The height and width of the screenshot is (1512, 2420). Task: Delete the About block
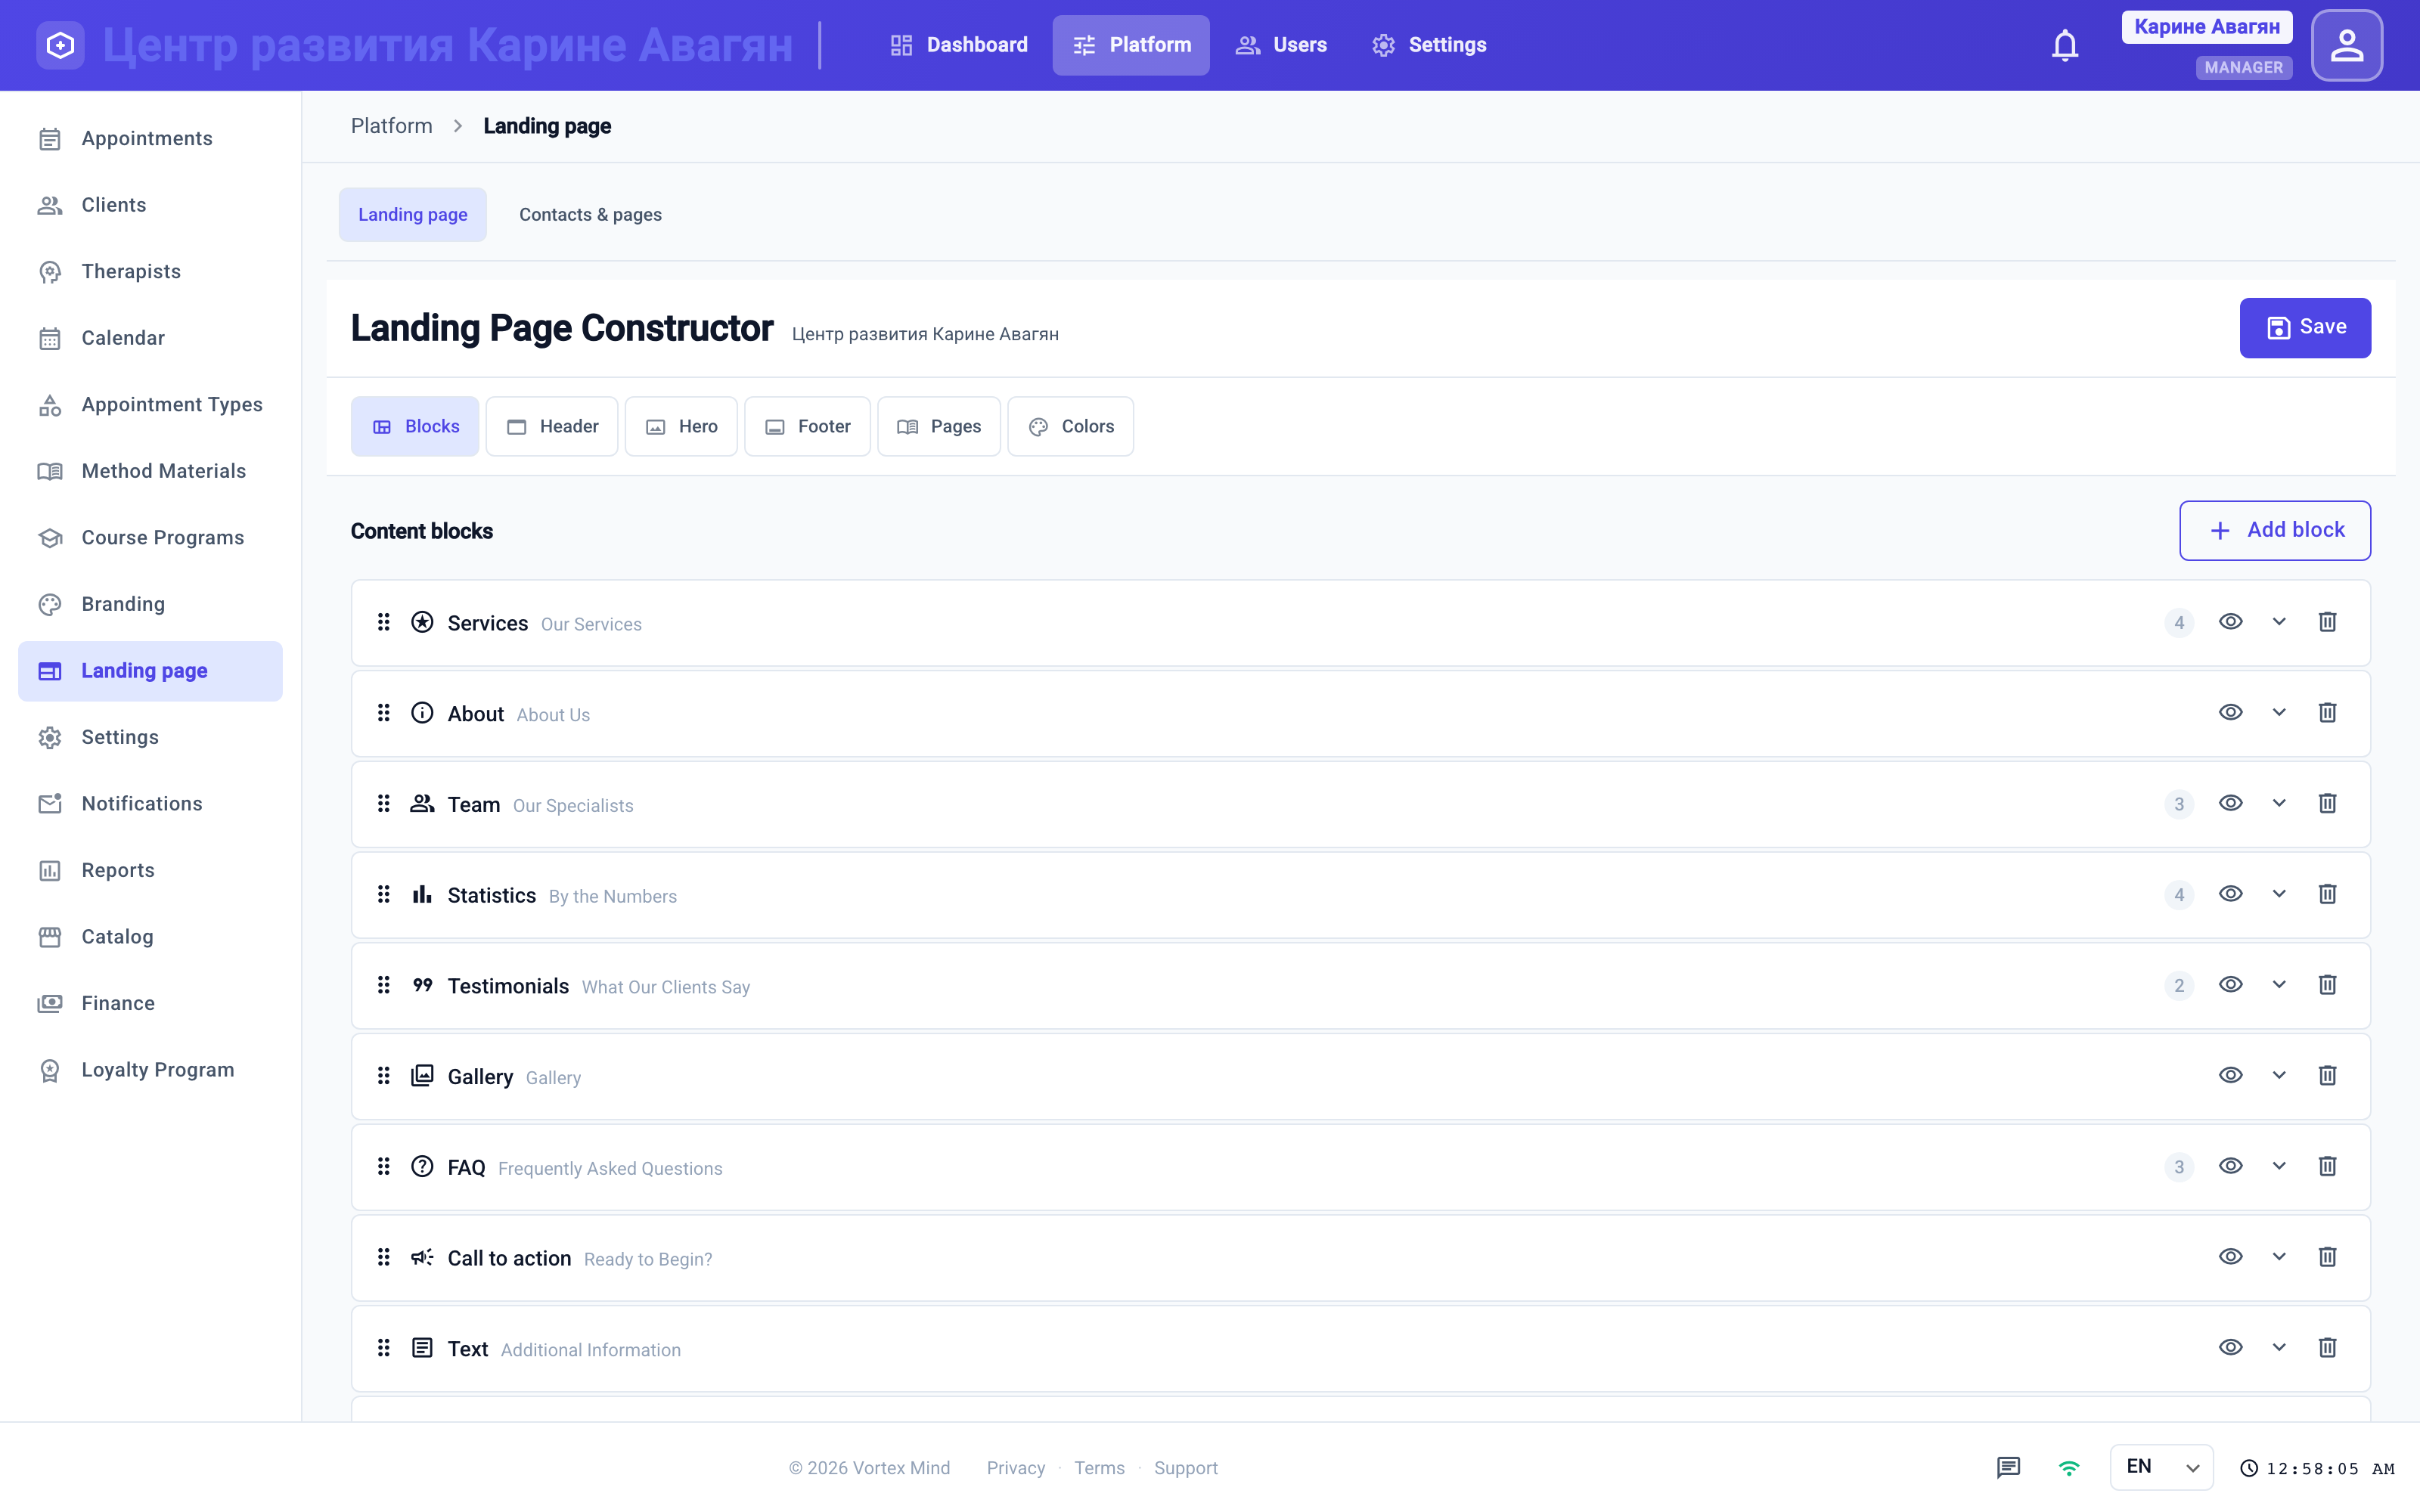tap(2327, 713)
